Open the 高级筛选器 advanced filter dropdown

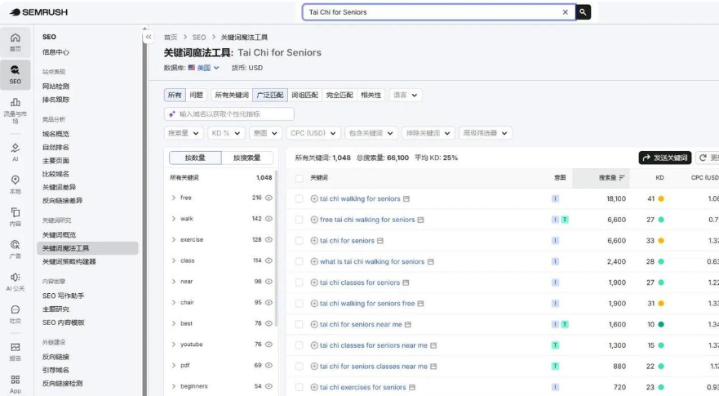click(x=485, y=133)
